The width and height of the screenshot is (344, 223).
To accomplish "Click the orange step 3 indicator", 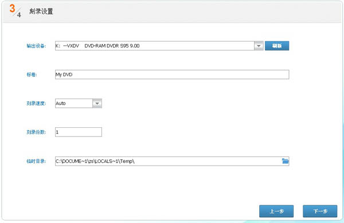I will click(x=12, y=9).
